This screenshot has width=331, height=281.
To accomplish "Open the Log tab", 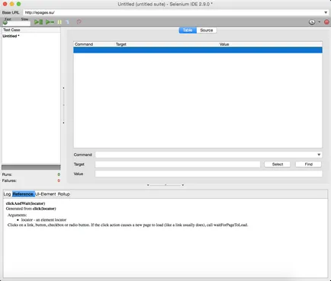I will tap(7, 194).
